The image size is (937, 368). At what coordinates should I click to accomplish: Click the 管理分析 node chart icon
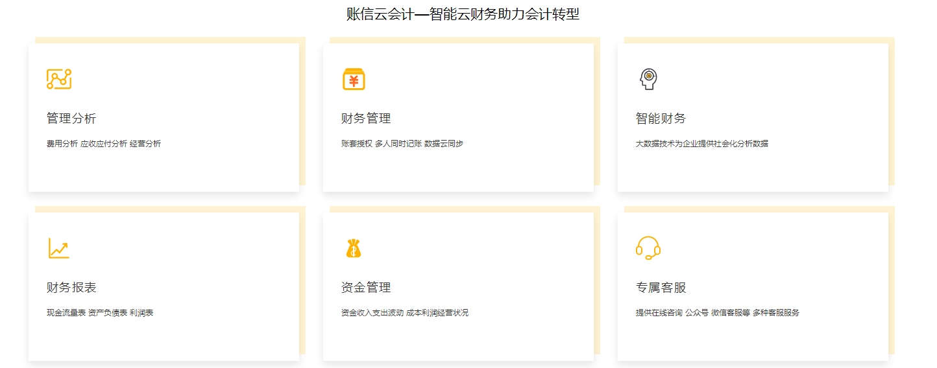[59, 79]
